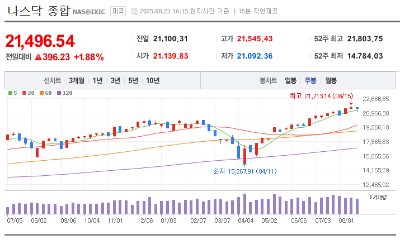Viewport: 400px width, 240px height.
Task: Click the 선차트 label
Action: [x=52, y=81]
